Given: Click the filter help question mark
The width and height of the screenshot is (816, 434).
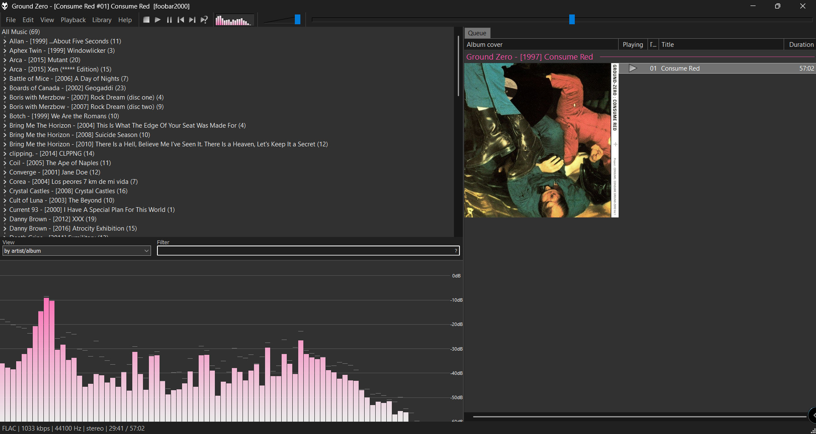Looking at the screenshot, I should [456, 251].
